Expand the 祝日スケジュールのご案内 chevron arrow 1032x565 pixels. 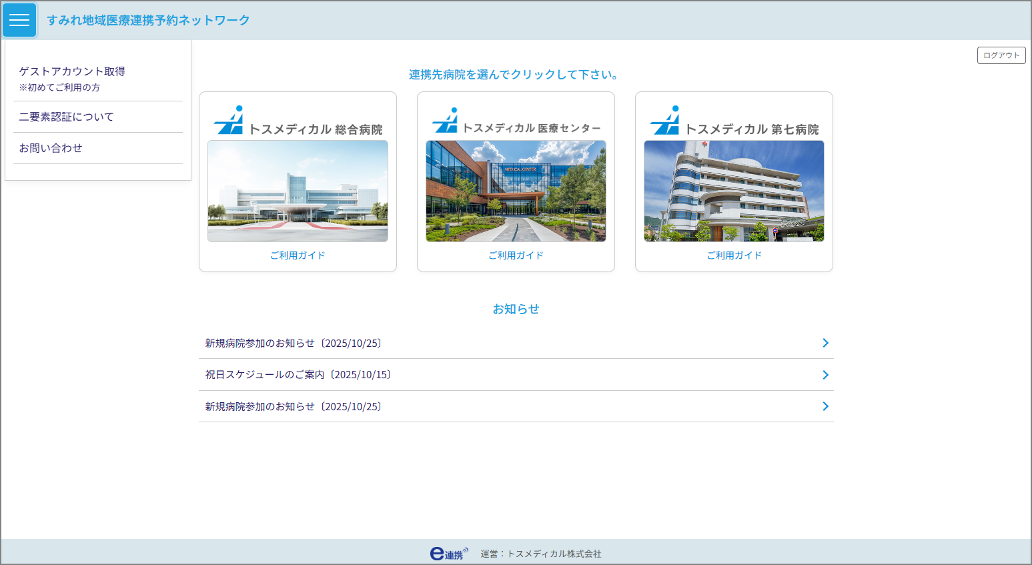825,375
